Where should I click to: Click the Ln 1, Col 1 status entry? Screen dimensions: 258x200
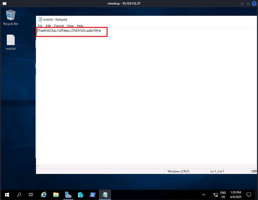[217, 171]
